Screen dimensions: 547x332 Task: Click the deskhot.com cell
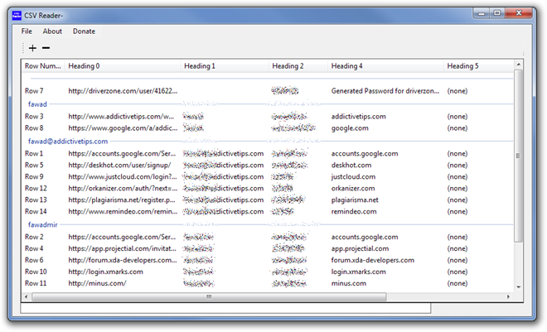(x=351, y=165)
